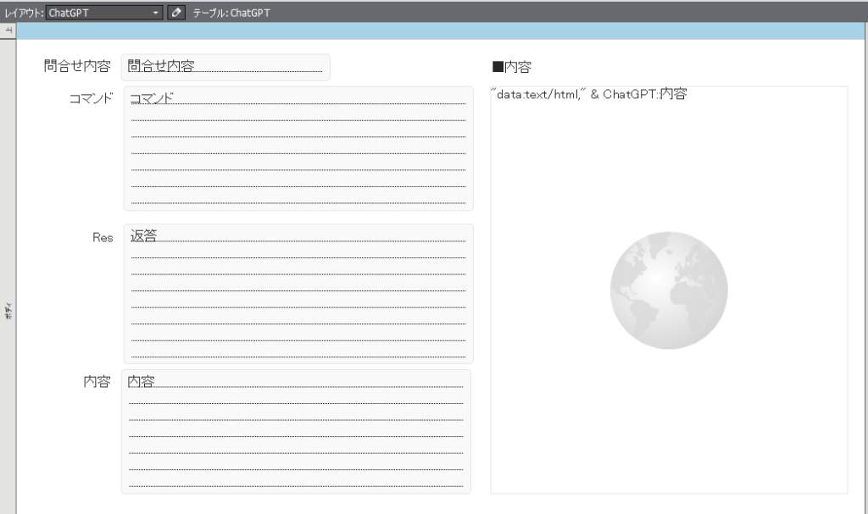Click the Res field label
Image resolution: width=868 pixels, height=514 pixels.
(x=102, y=238)
